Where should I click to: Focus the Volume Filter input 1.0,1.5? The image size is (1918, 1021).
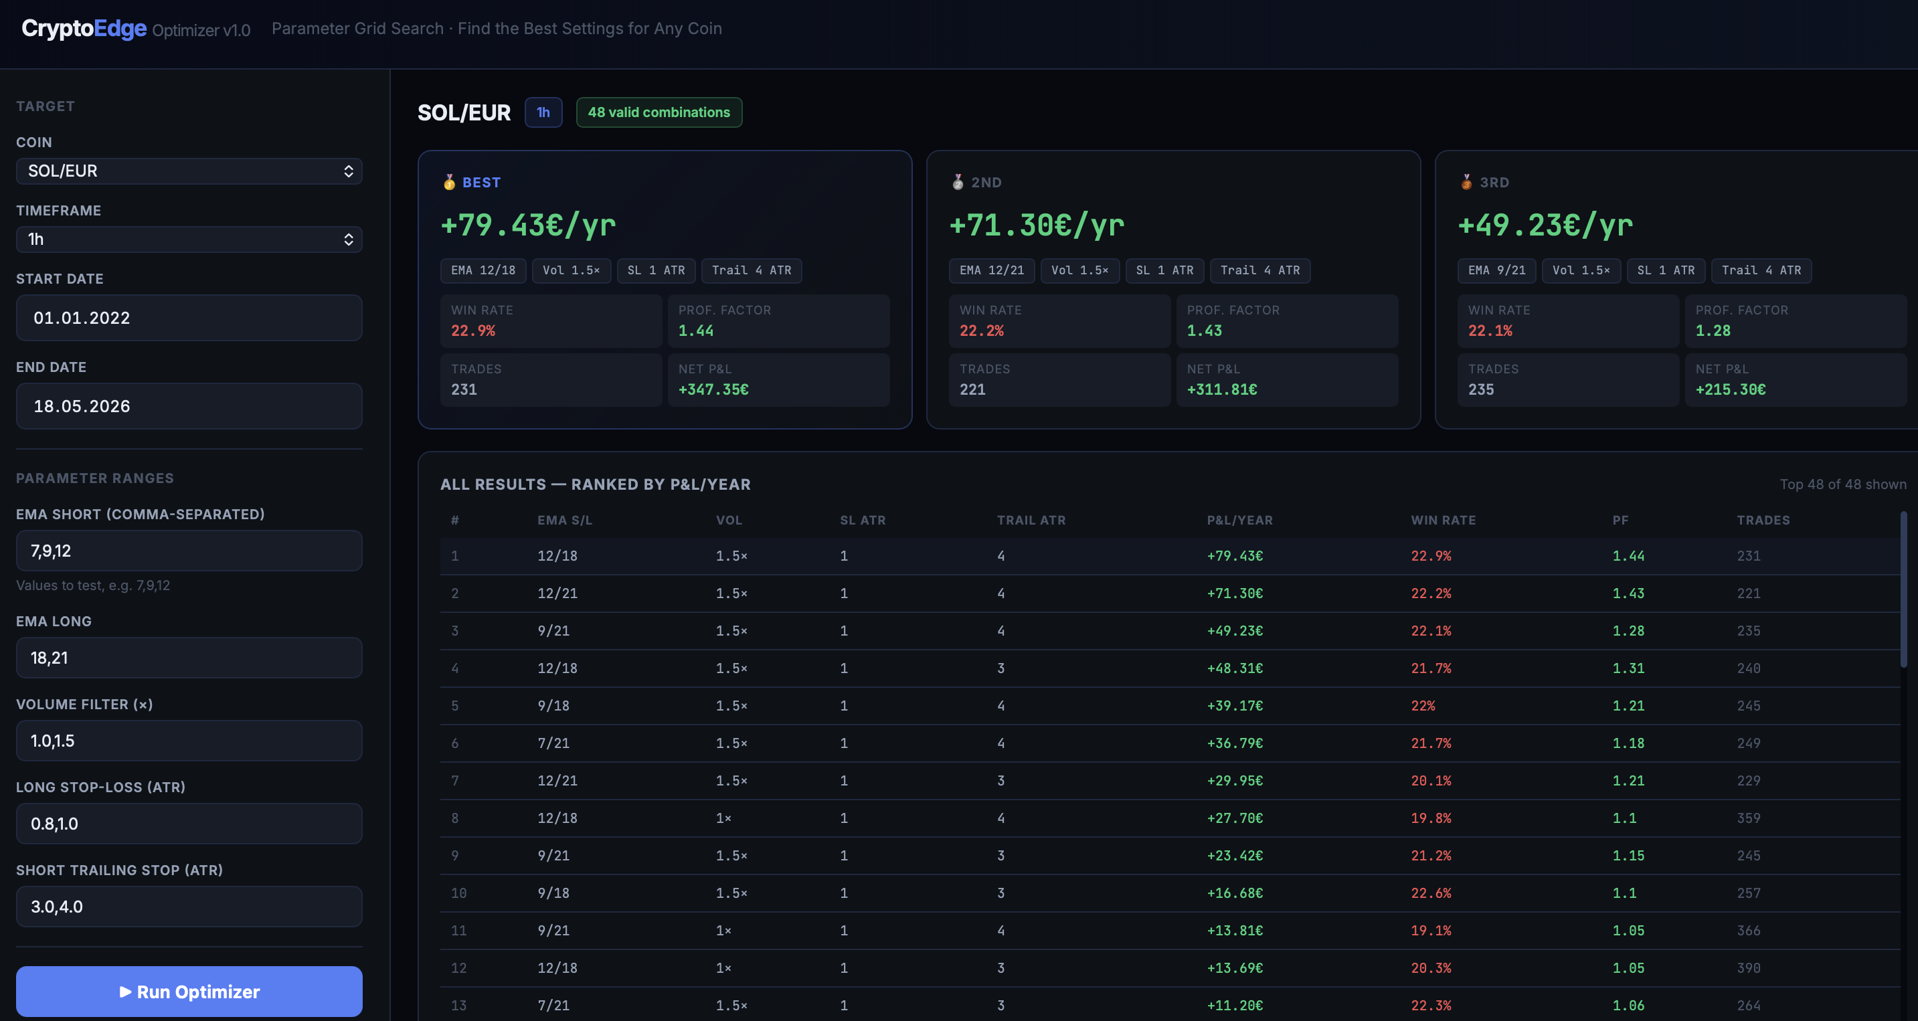pos(189,741)
